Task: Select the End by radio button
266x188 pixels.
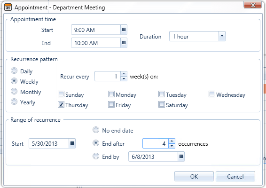Action: (x=96, y=156)
